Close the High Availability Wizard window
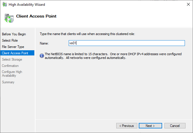193x133 pixels. pos(186,5)
